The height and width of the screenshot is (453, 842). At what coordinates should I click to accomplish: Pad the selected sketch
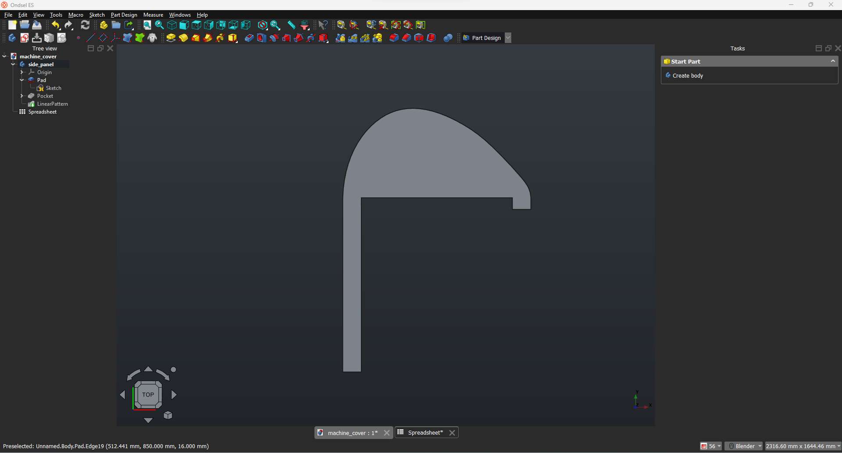coord(171,38)
